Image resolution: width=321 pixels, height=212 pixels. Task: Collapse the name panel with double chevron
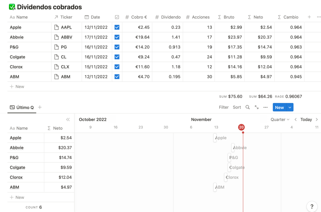click(x=68, y=119)
